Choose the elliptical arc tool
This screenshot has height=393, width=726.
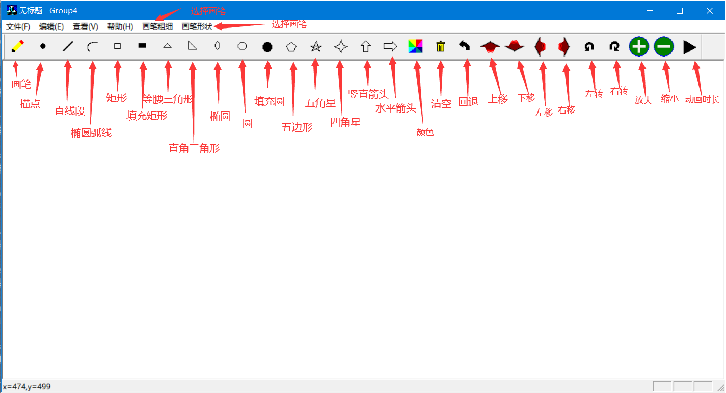click(x=93, y=47)
